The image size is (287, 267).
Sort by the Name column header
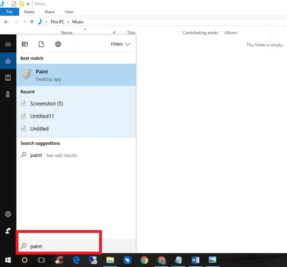point(67,33)
